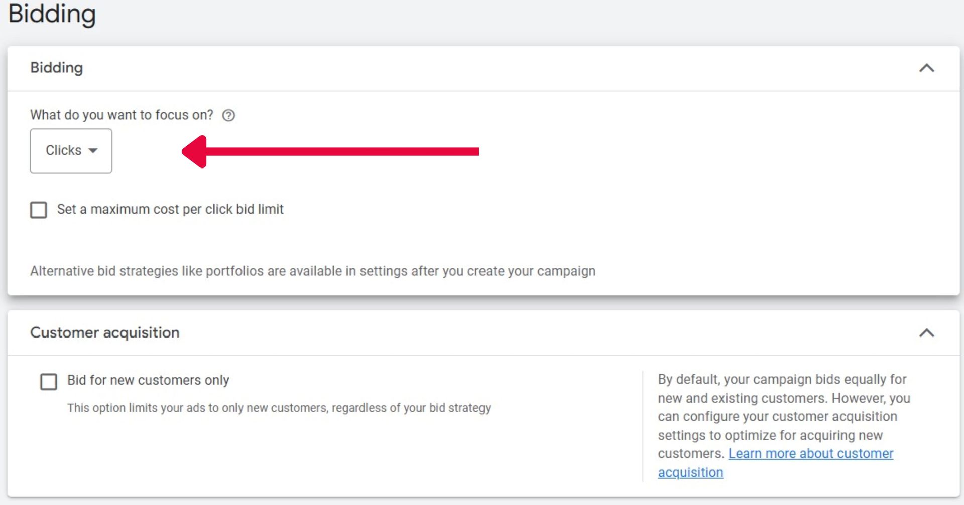Click the Customer acquisition header title
Image resolution: width=964 pixels, height=505 pixels.
click(x=104, y=333)
